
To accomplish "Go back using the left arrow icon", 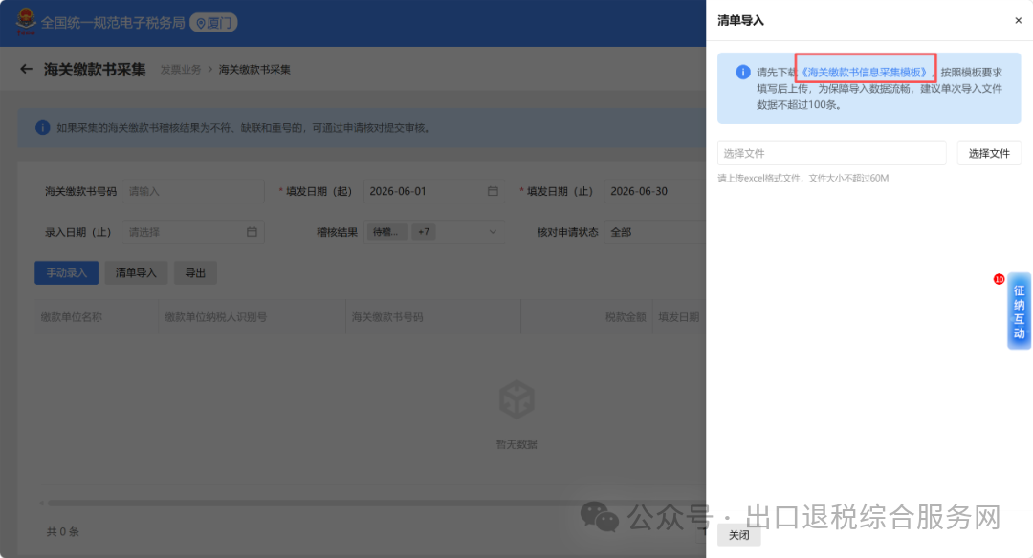I will pyautogui.click(x=26, y=69).
